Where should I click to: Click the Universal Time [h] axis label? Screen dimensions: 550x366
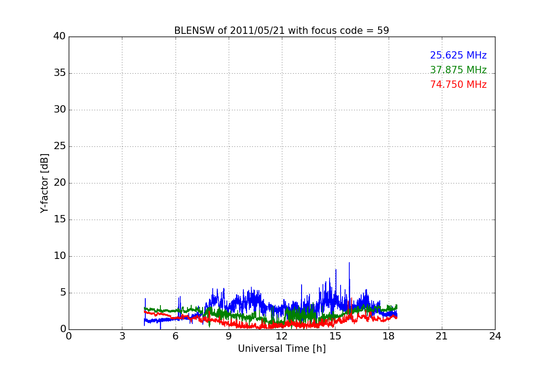[282, 349]
